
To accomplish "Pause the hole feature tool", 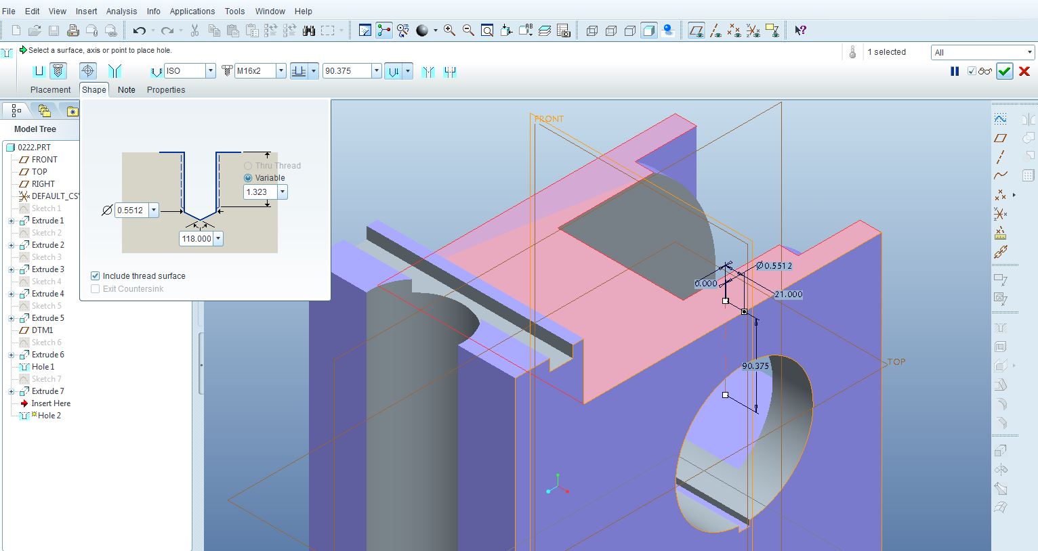I will [x=955, y=71].
